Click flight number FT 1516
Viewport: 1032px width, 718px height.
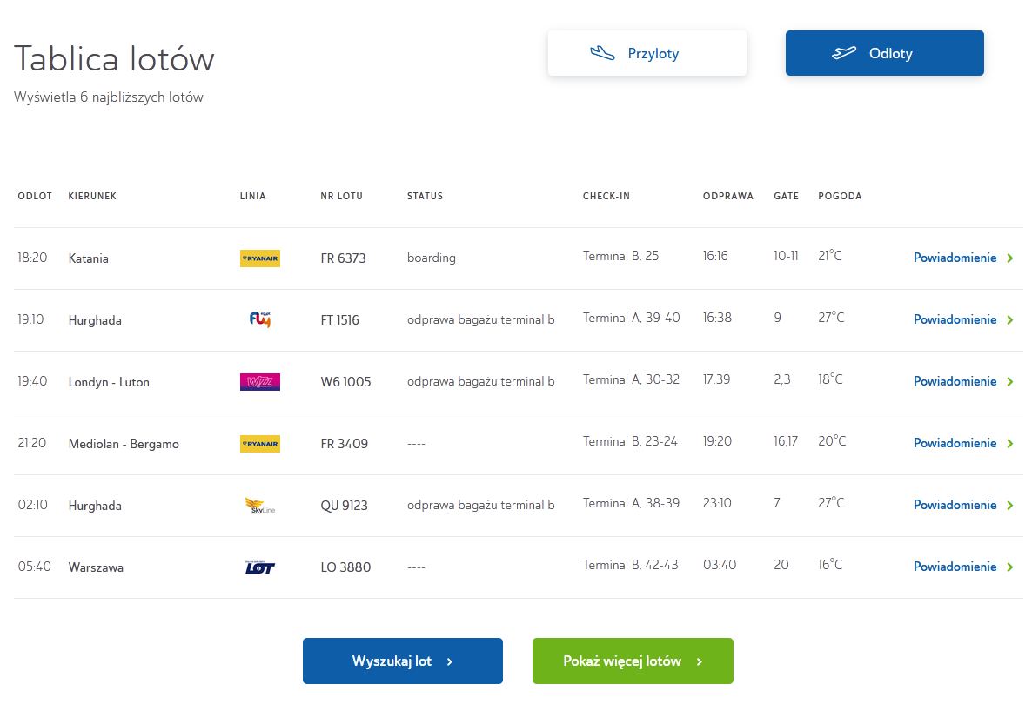pos(339,320)
